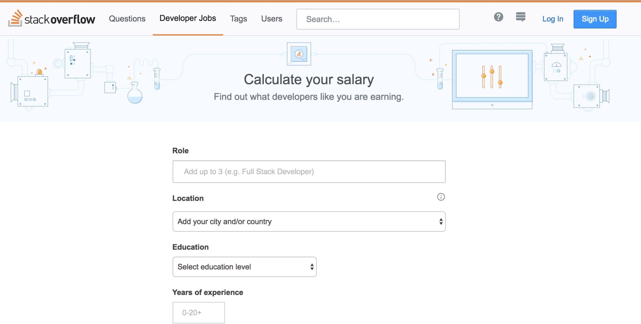Click the Years of experience field

[x=198, y=312]
